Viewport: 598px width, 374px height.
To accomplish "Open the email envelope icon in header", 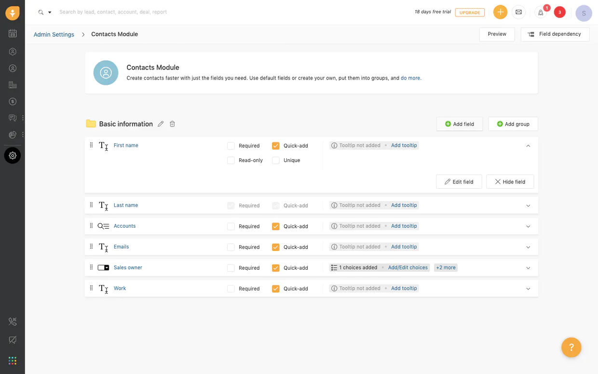I will [518, 12].
